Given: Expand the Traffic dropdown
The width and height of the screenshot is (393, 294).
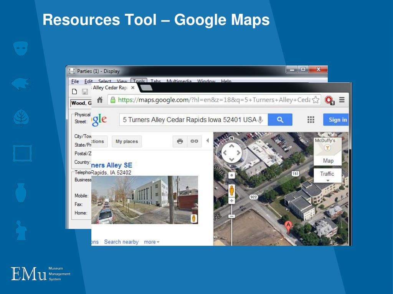Looking at the screenshot, I should (x=328, y=175).
